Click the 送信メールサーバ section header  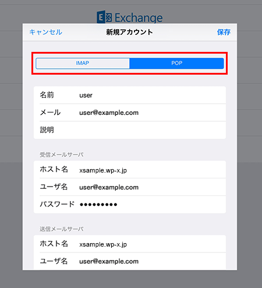coord(62,229)
